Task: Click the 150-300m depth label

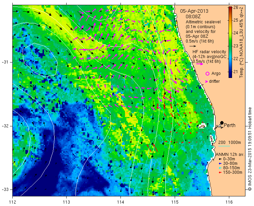Action: coord(233,172)
